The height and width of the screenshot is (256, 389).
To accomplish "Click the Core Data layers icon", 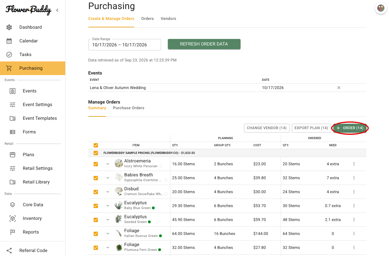I will coord(13,205).
